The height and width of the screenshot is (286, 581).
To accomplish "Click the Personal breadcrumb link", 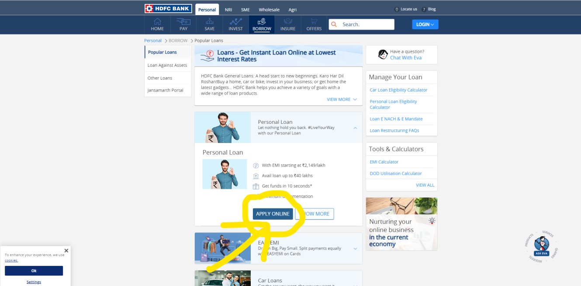I will pyautogui.click(x=153, y=41).
